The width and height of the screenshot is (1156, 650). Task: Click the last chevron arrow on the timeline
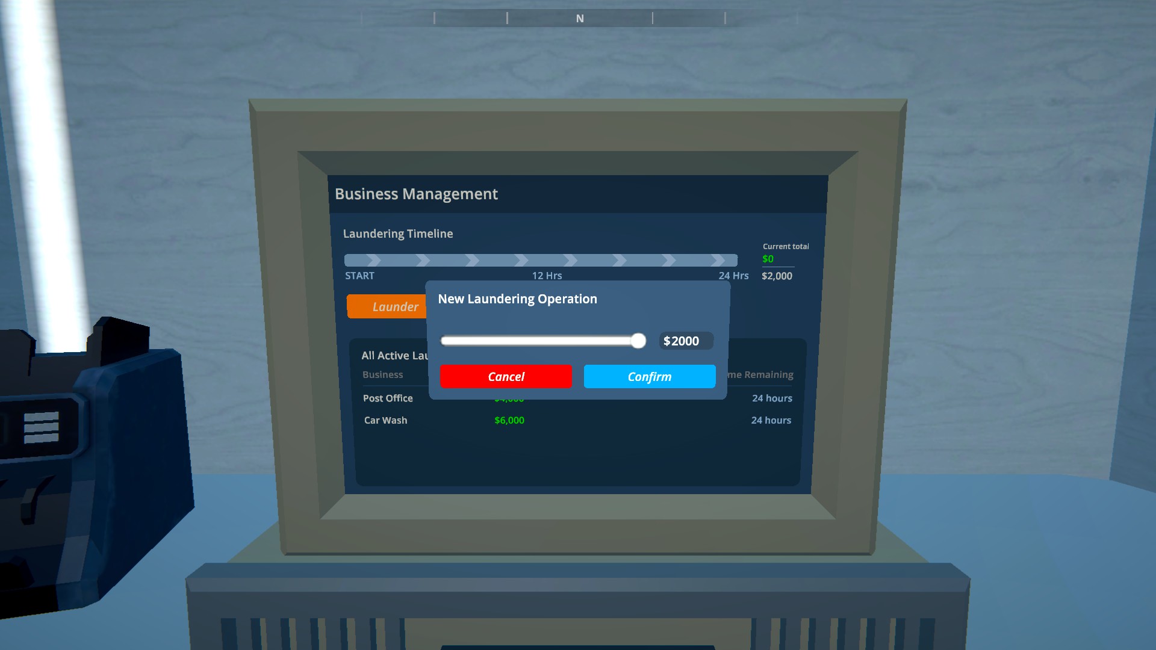point(718,260)
